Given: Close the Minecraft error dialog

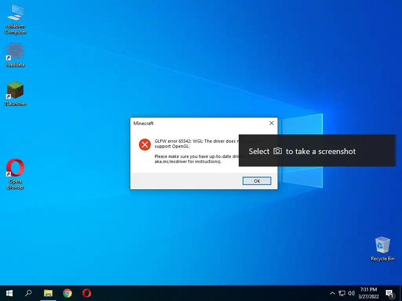Looking at the screenshot, I should [272, 123].
